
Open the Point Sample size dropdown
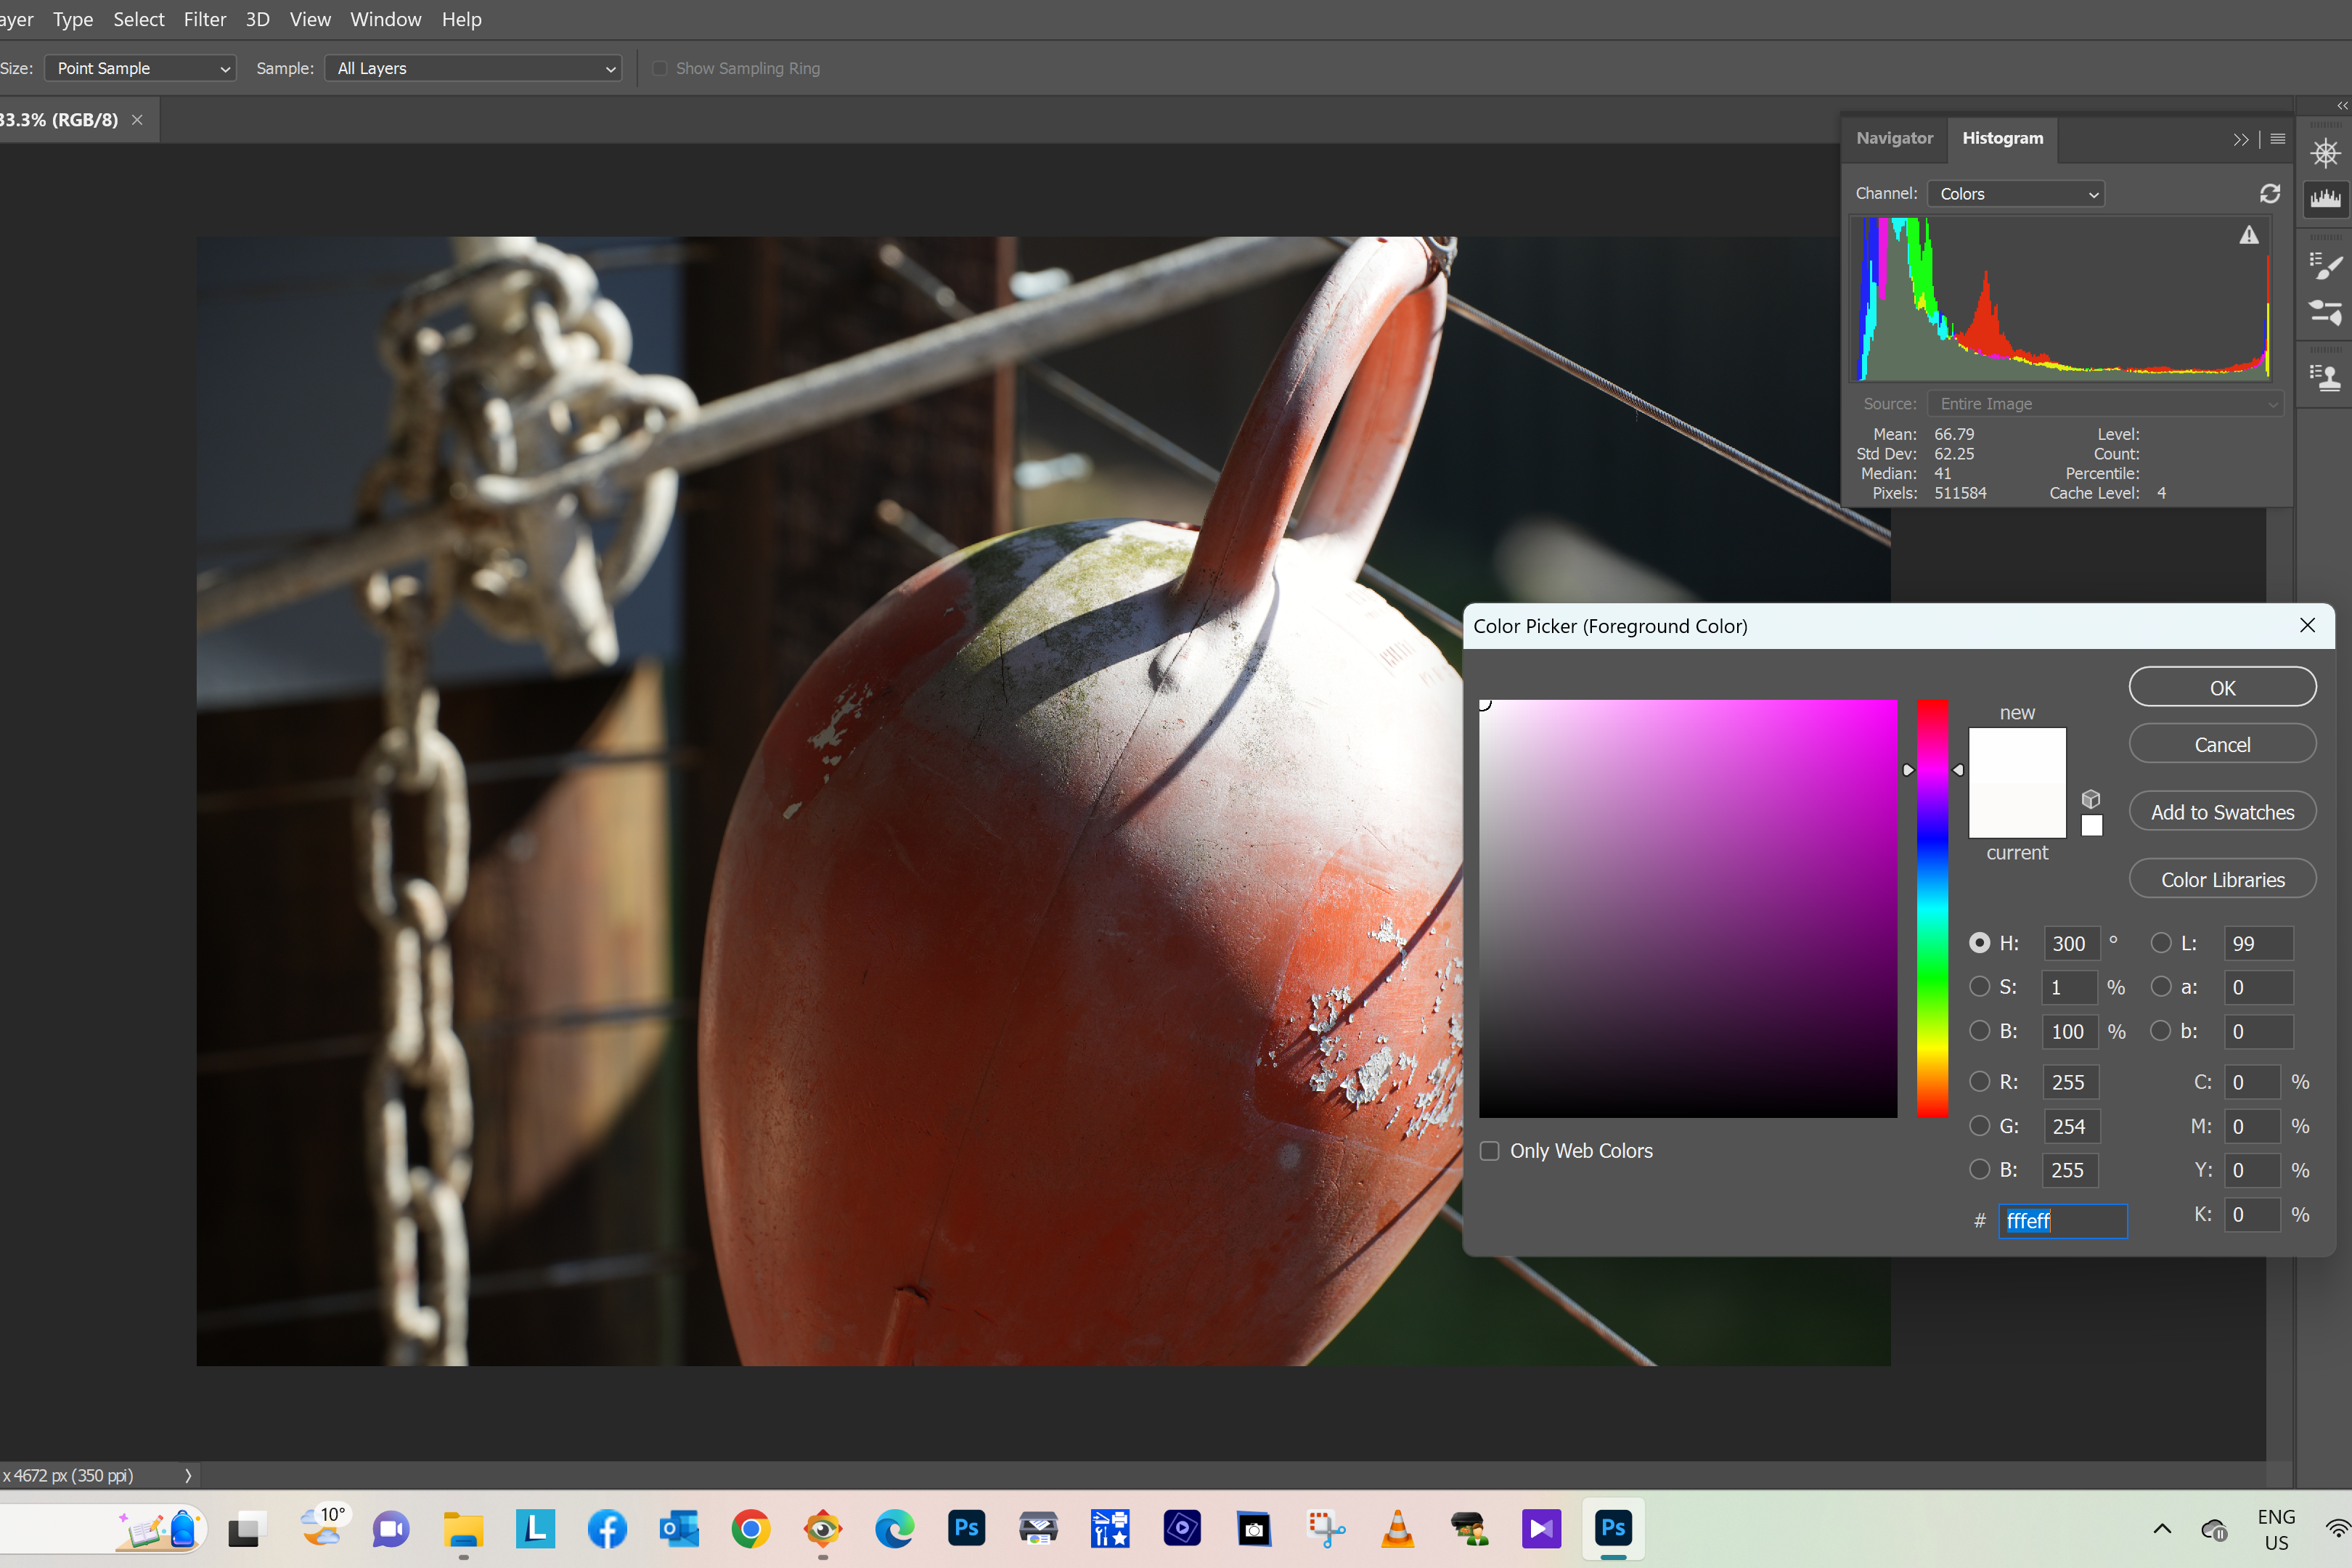140,68
